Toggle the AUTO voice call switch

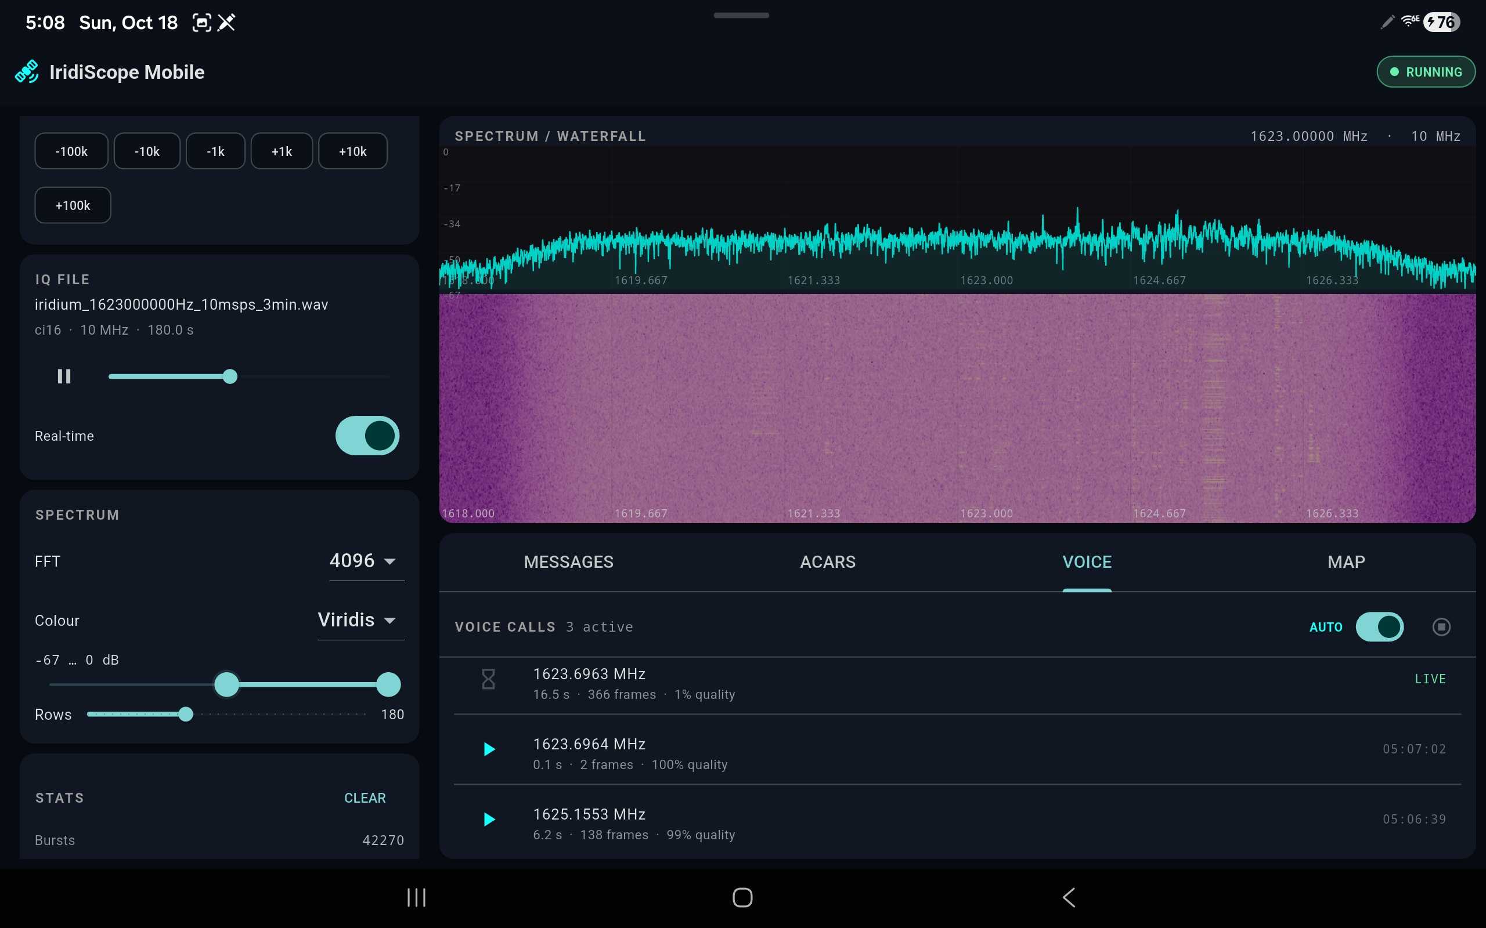(x=1379, y=626)
